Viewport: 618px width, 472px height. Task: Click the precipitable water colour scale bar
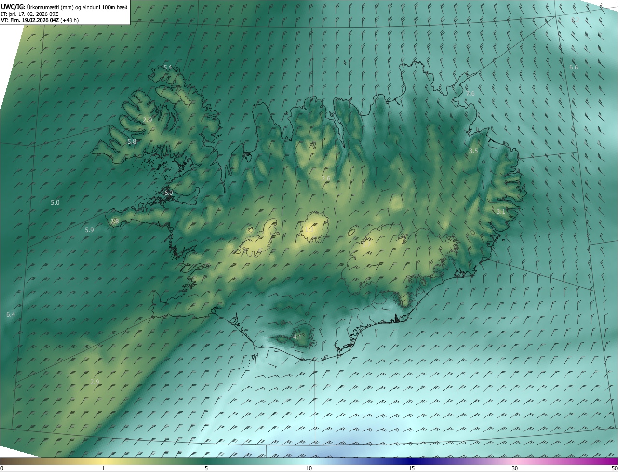click(309, 461)
